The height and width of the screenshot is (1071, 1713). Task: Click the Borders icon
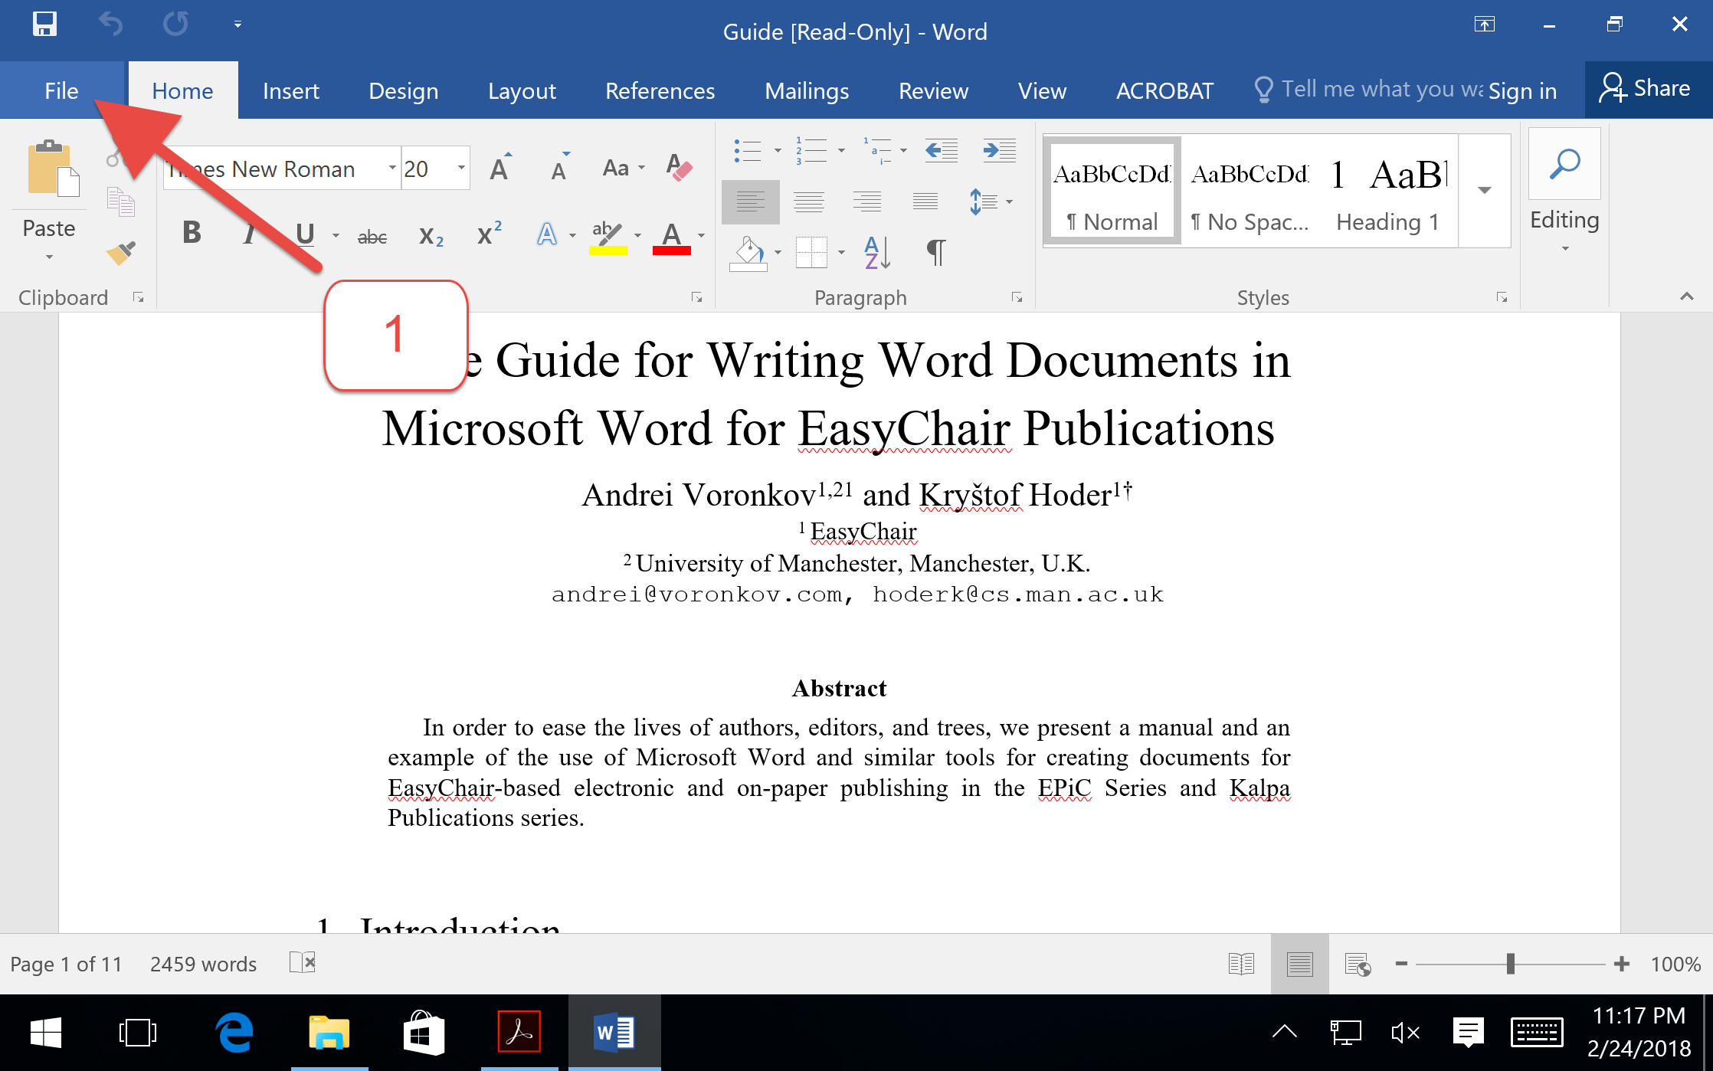pyautogui.click(x=811, y=252)
